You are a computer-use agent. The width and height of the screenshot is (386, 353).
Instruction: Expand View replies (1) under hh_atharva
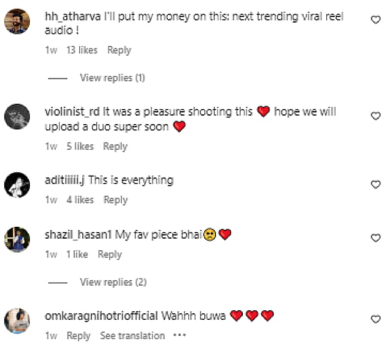pos(112,78)
